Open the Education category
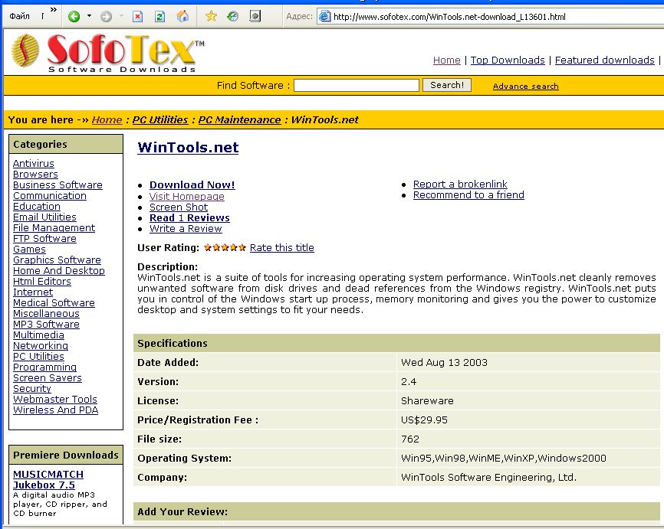Image resolution: width=664 pixels, height=529 pixels. tap(36, 207)
